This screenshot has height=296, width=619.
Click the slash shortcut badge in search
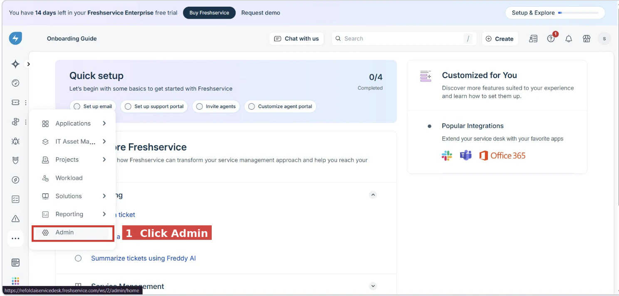468,39
